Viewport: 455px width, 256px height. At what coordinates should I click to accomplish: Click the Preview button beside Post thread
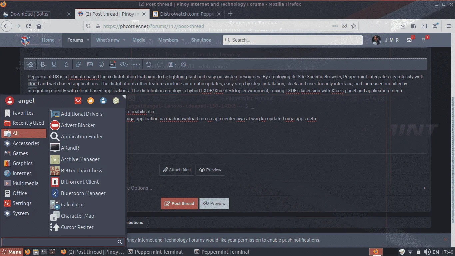click(214, 203)
